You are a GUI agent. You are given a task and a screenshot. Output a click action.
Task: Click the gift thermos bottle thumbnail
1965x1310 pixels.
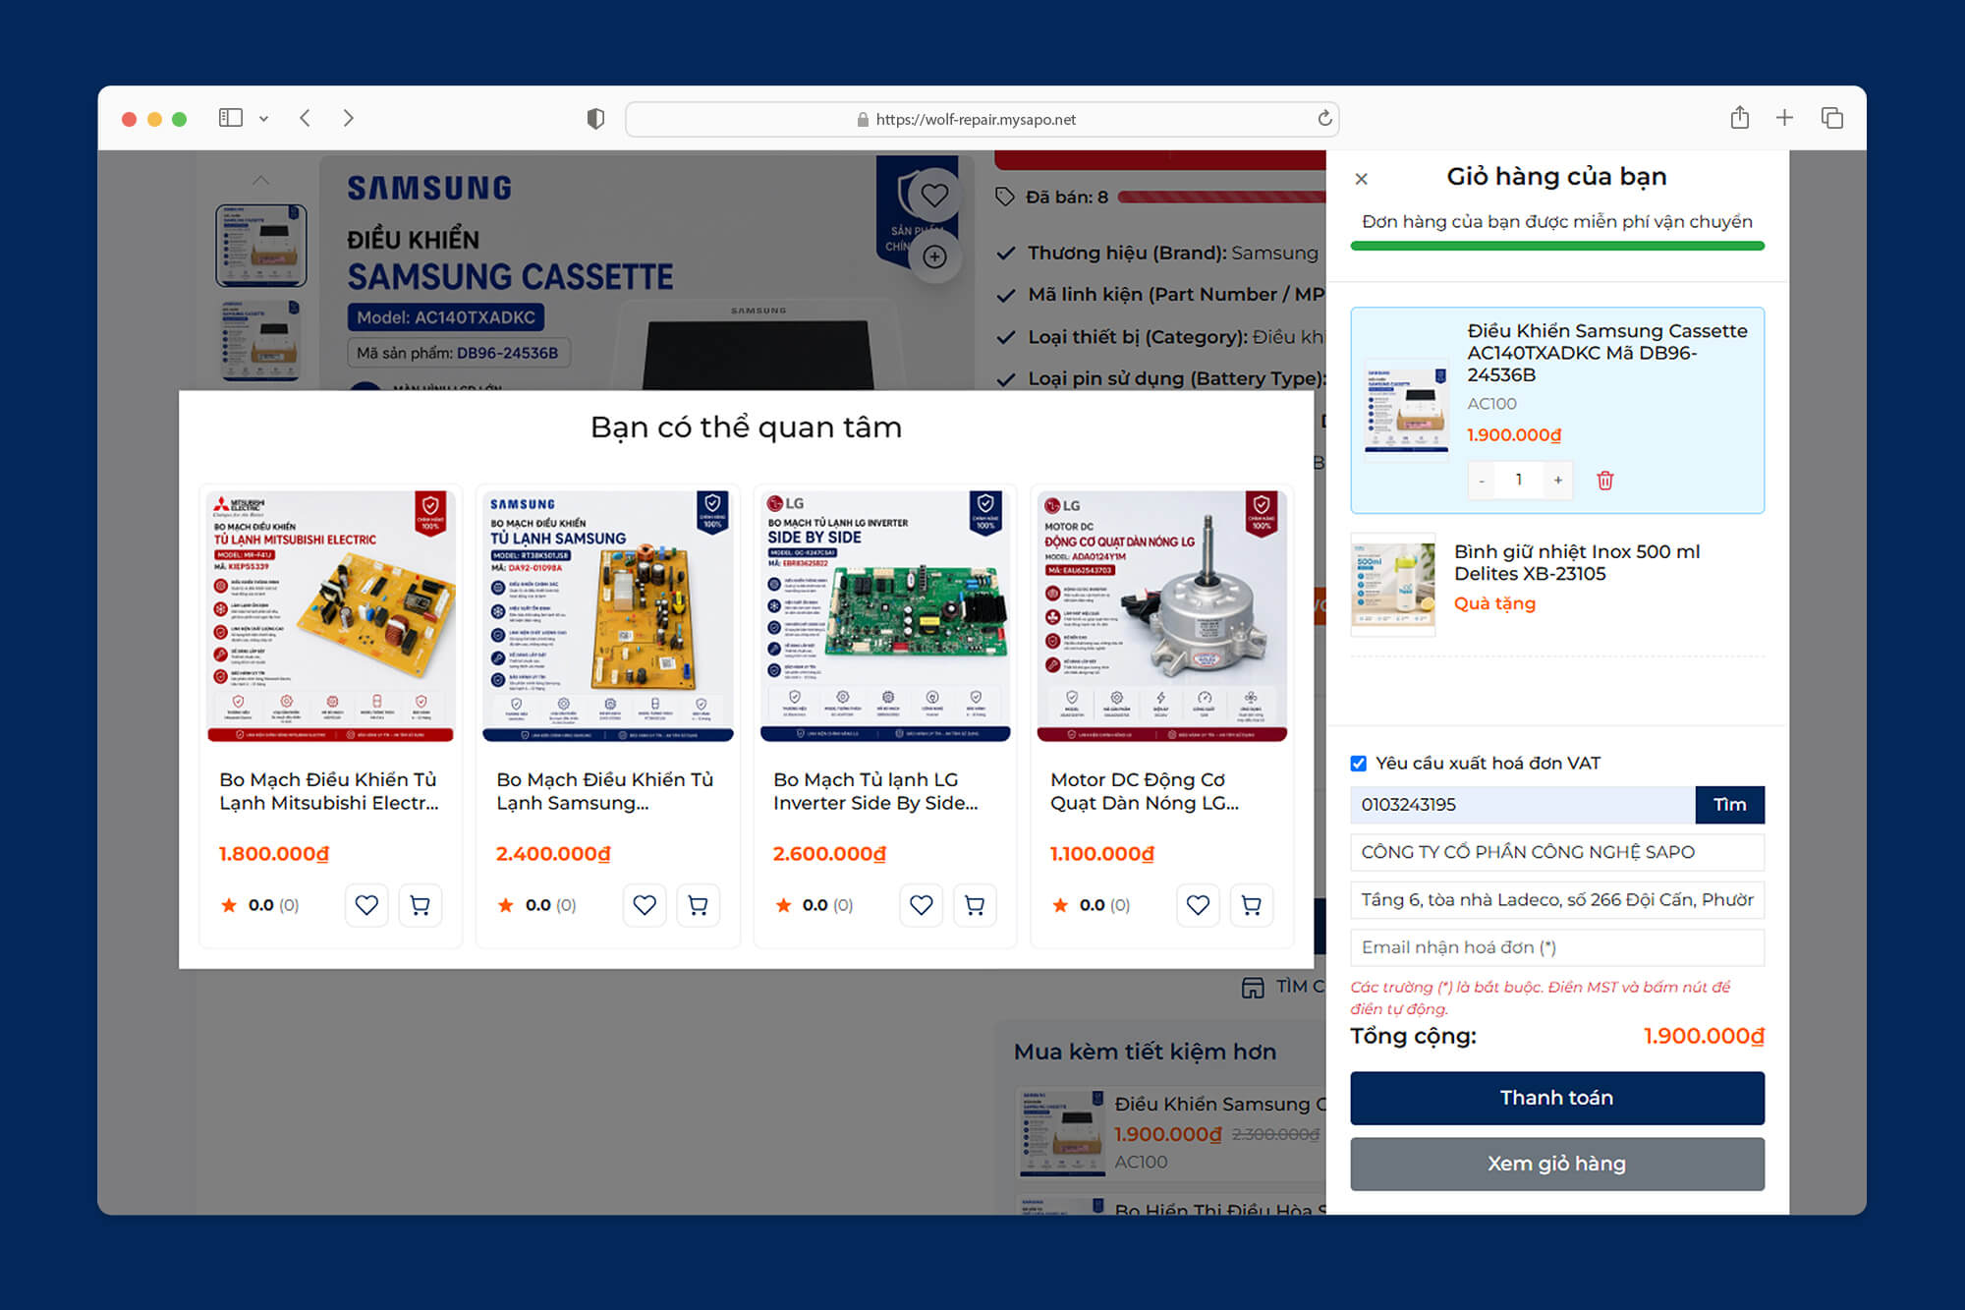pos(1393,585)
